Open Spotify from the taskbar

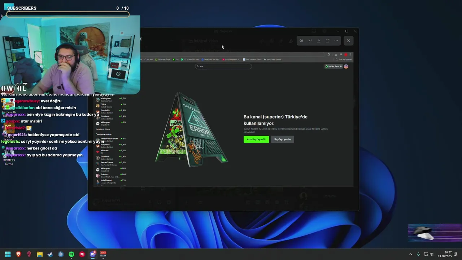pyautogui.click(x=71, y=254)
